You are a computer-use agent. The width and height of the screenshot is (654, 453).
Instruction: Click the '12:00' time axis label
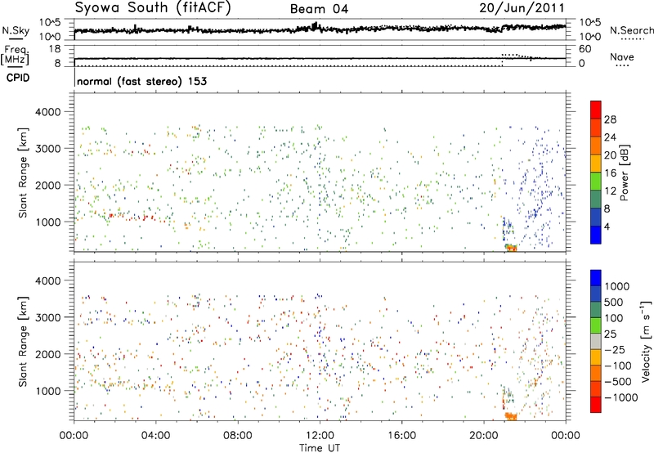pos(320,436)
